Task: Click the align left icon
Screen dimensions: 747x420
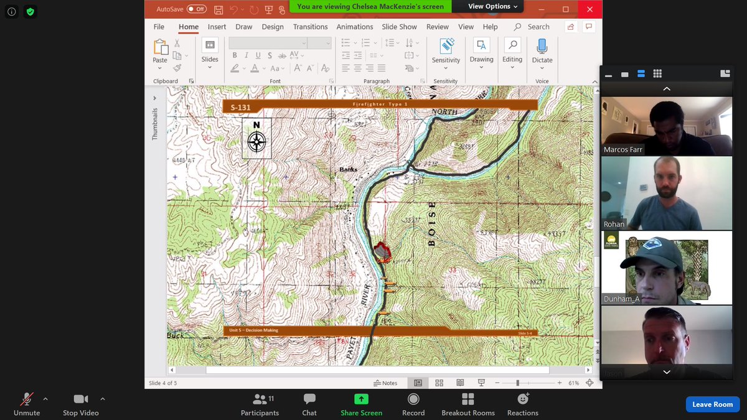Action: (345, 68)
